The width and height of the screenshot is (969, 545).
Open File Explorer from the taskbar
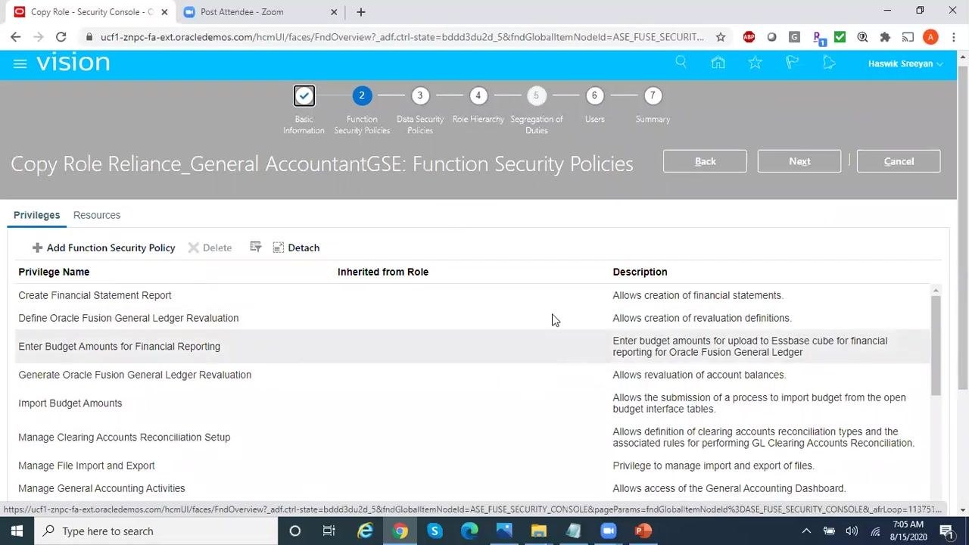click(538, 531)
